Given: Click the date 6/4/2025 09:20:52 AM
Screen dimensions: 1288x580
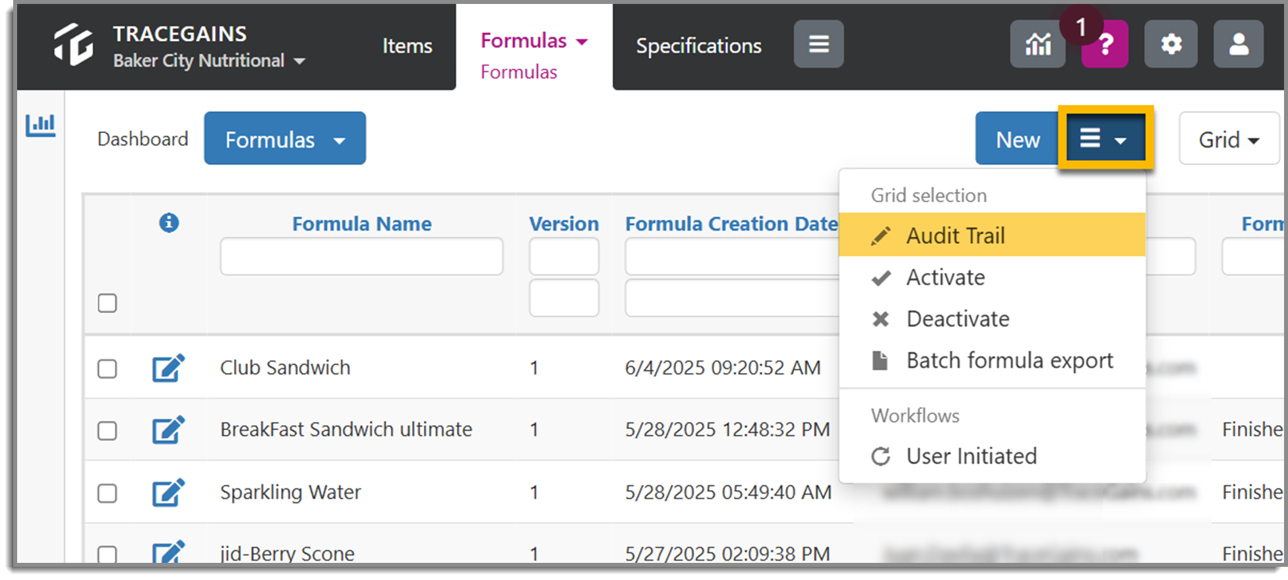Looking at the screenshot, I should pyautogui.click(x=723, y=368).
